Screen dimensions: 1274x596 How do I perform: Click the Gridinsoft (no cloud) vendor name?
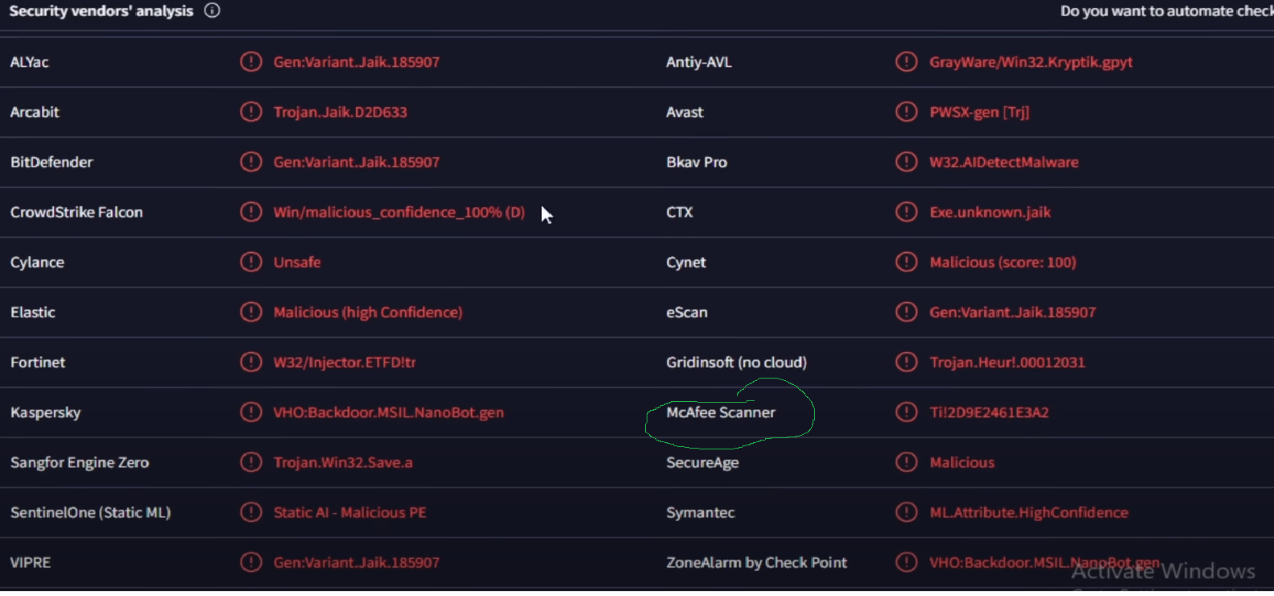tap(737, 362)
